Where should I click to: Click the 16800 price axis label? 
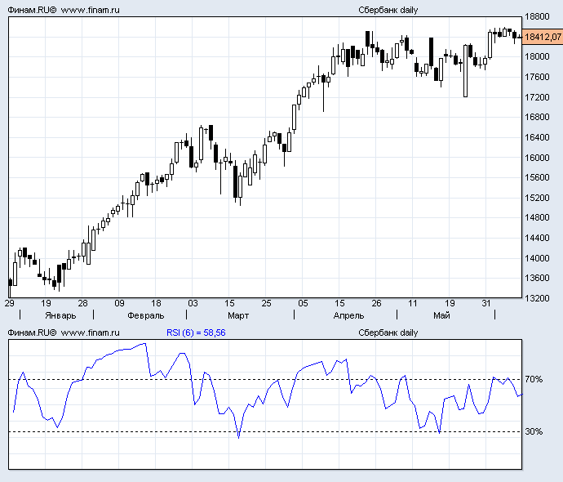point(537,117)
